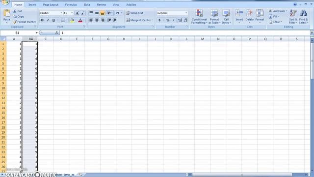Open Excel Help
The height and width of the screenshot is (177, 314).
point(295,4)
